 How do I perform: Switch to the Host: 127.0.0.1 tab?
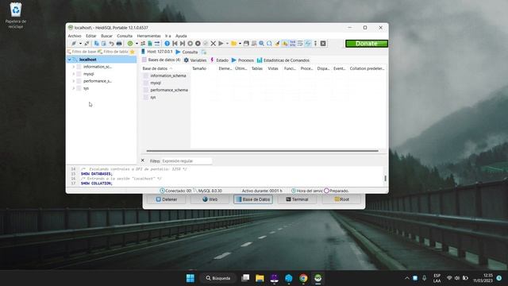click(157, 52)
